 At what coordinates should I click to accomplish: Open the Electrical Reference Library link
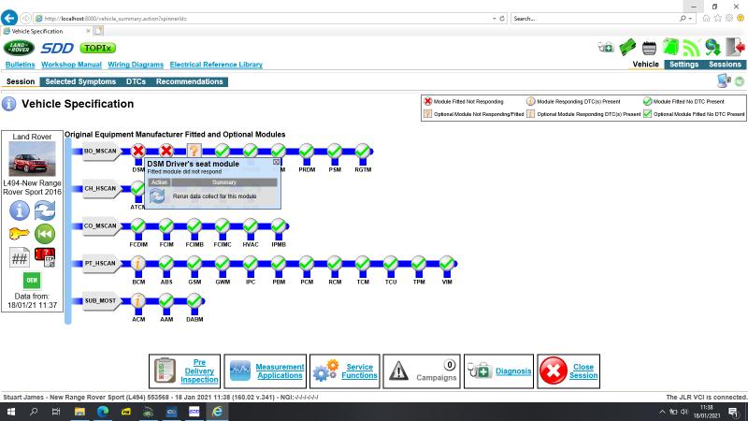tap(216, 65)
